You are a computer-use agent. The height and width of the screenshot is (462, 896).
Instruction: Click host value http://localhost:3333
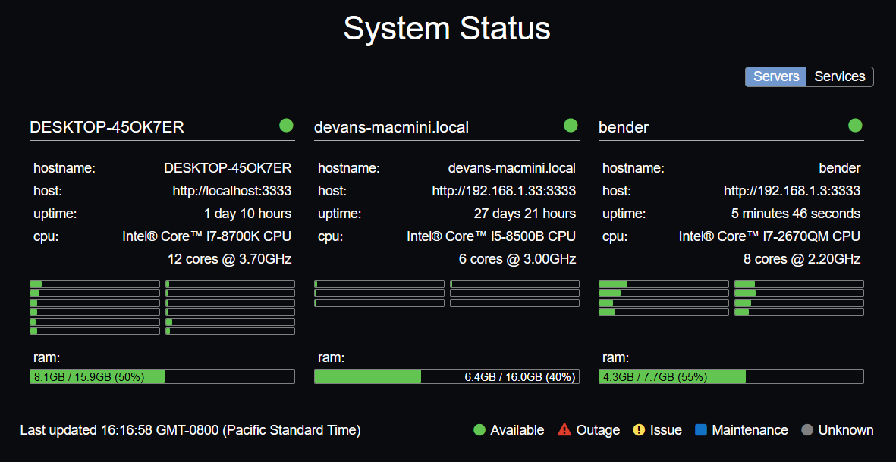click(232, 191)
